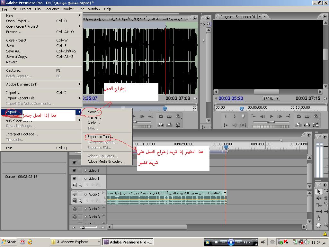Screen dimensions: 329x247
Task: Click Step Back in Program monitor
Action: click(x=262, y=116)
